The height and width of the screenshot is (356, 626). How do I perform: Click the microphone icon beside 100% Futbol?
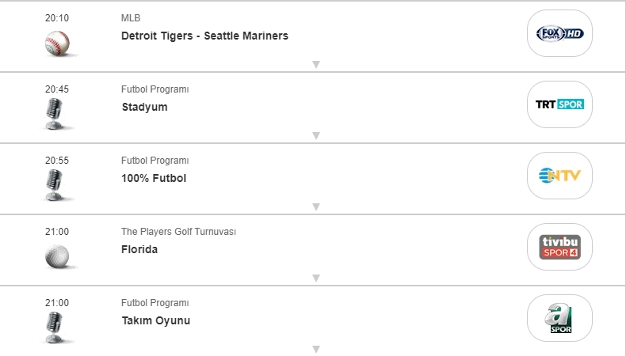tap(54, 185)
